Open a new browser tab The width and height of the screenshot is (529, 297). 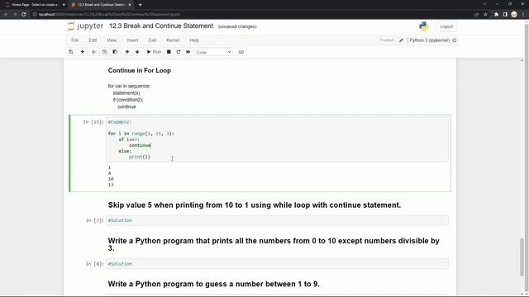tap(140, 5)
